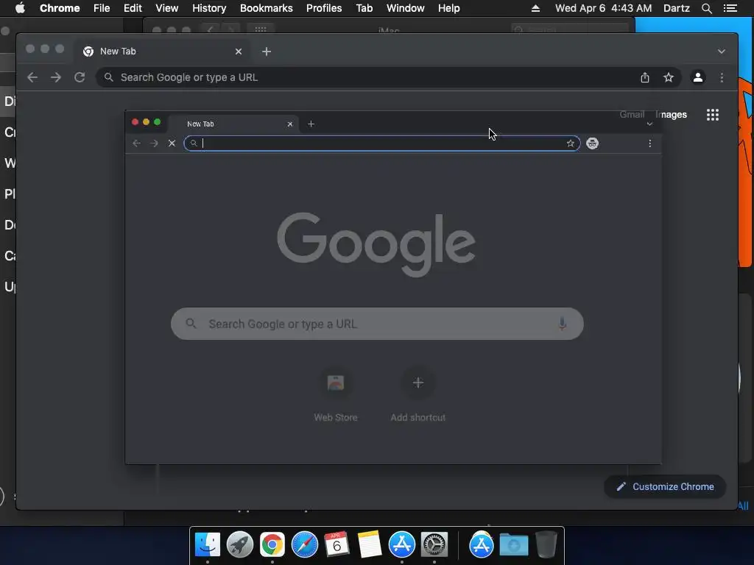Open Launchpad from Dock
Viewport: 754px width, 565px height.
[240, 545]
